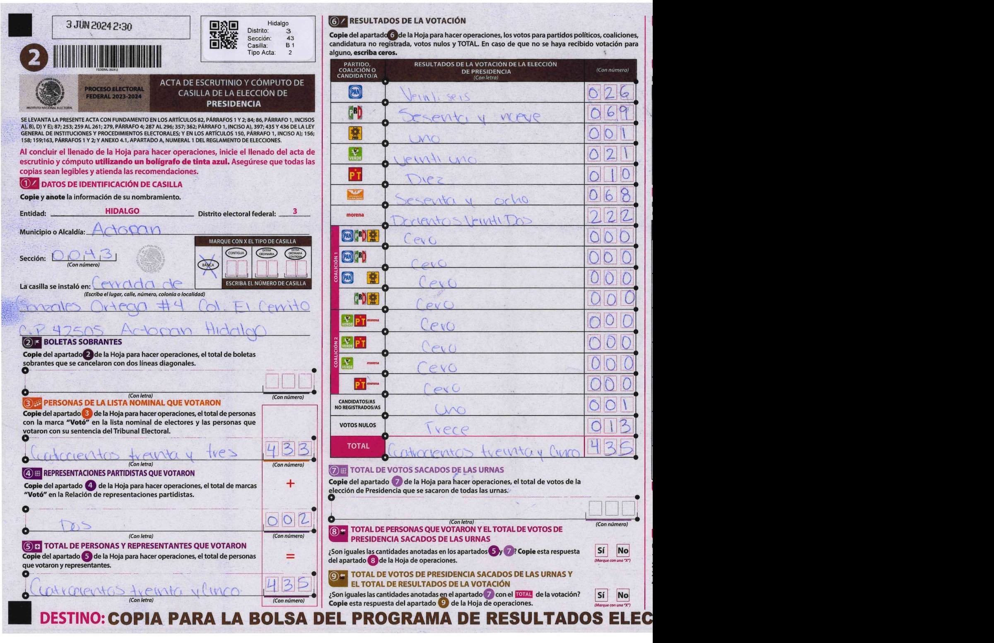Click the Municipio field reading Actopan

[126, 229]
